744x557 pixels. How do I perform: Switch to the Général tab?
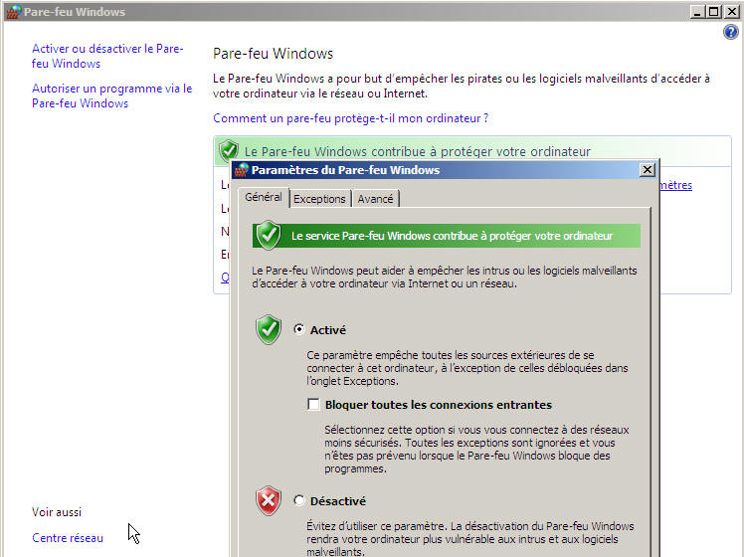264,197
